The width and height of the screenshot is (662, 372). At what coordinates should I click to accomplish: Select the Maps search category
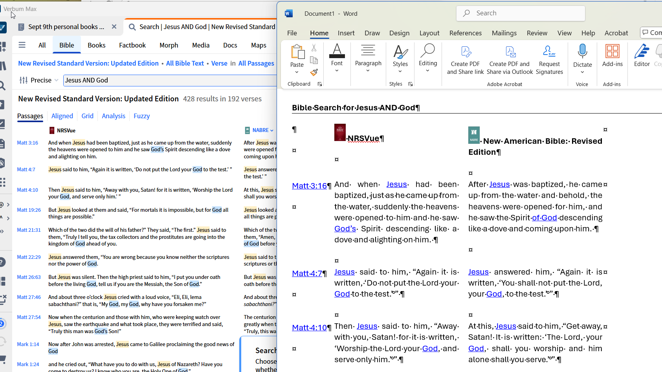259,45
